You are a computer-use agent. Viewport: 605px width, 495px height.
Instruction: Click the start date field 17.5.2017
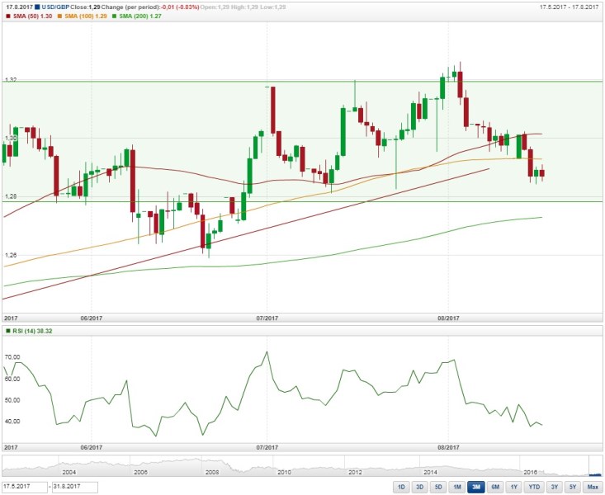click(x=24, y=488)
